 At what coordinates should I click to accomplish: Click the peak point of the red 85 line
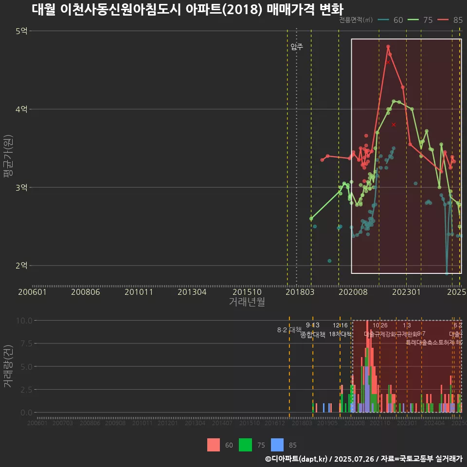(388, 47)
